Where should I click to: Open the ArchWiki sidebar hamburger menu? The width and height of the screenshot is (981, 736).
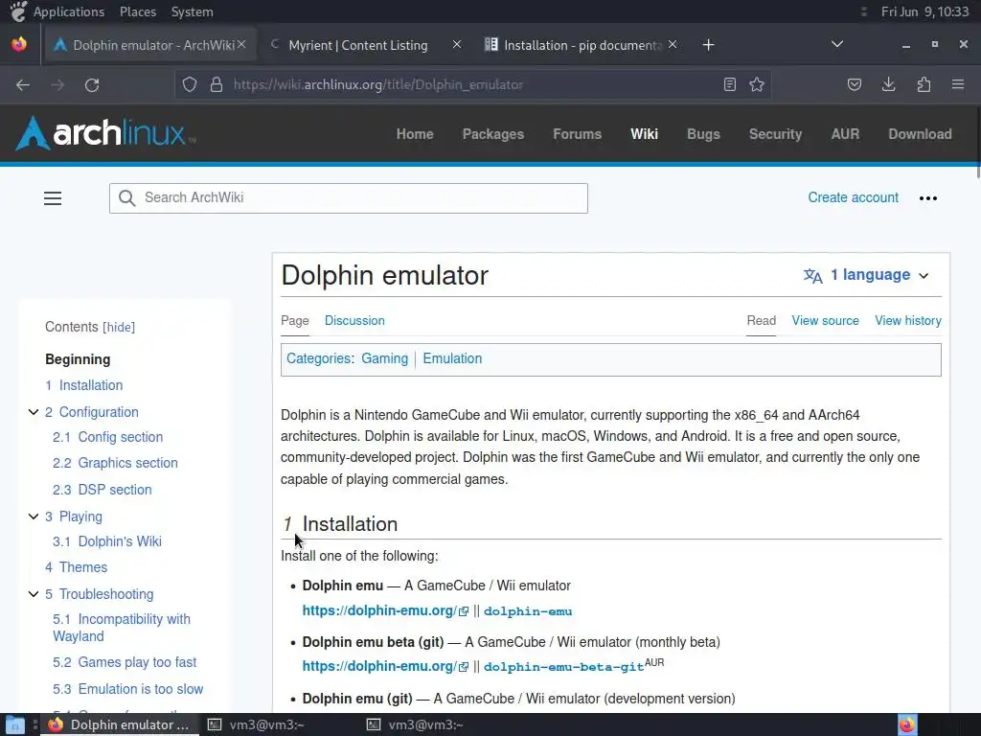(x=53, y=198)
